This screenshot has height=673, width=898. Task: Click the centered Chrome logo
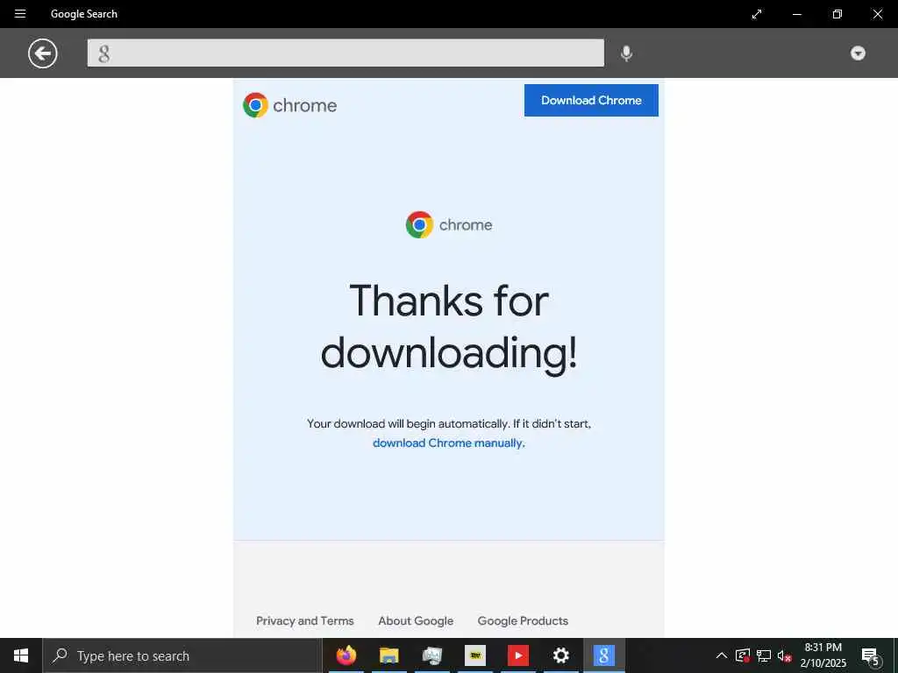point(449,225)
